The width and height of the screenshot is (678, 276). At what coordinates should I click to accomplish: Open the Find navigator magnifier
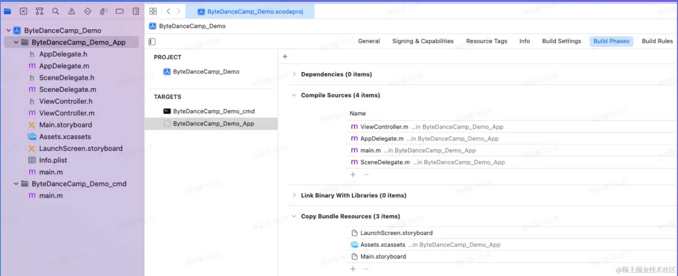click(56, 12)
